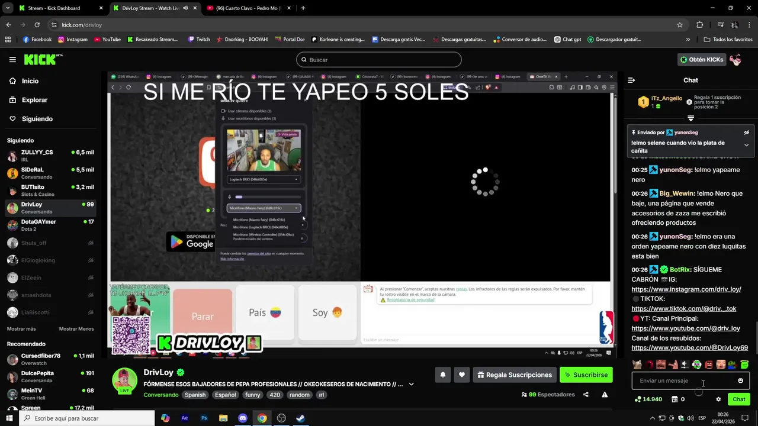Open BUTIsito channel in followed list
Screen dimensions: 758x426
pos(50,191)
